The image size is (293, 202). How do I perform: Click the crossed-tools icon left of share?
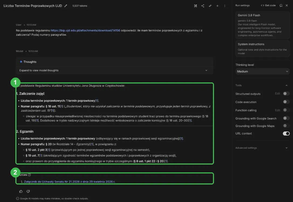195,6
